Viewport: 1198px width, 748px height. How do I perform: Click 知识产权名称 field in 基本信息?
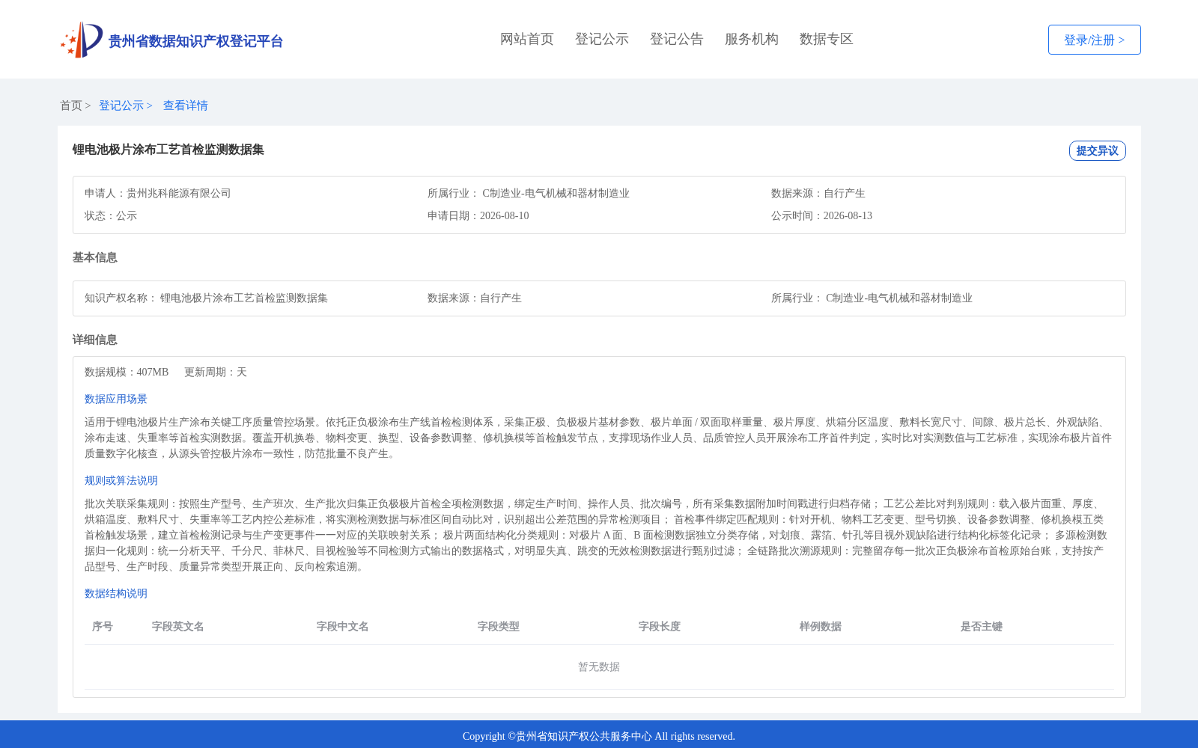(206, 298)
